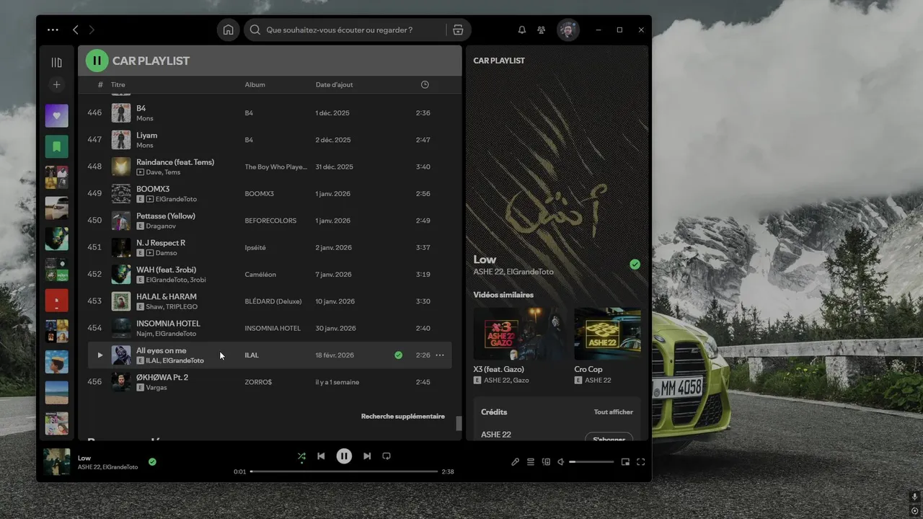Click S'abonner button for ASHE 22
923x519 pixels.
[609, 438]
